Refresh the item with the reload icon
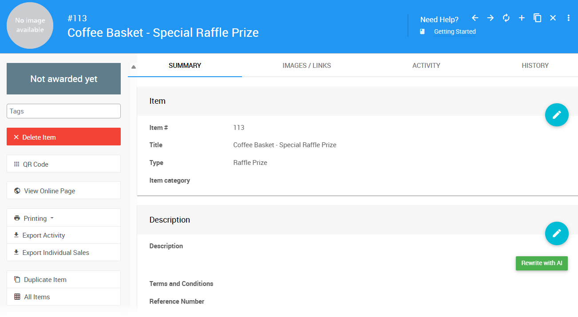The width and height of the screenshot is (578, 317). point(506,18)
